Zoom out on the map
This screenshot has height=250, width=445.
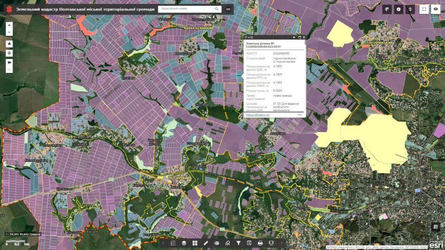point(9,32)
